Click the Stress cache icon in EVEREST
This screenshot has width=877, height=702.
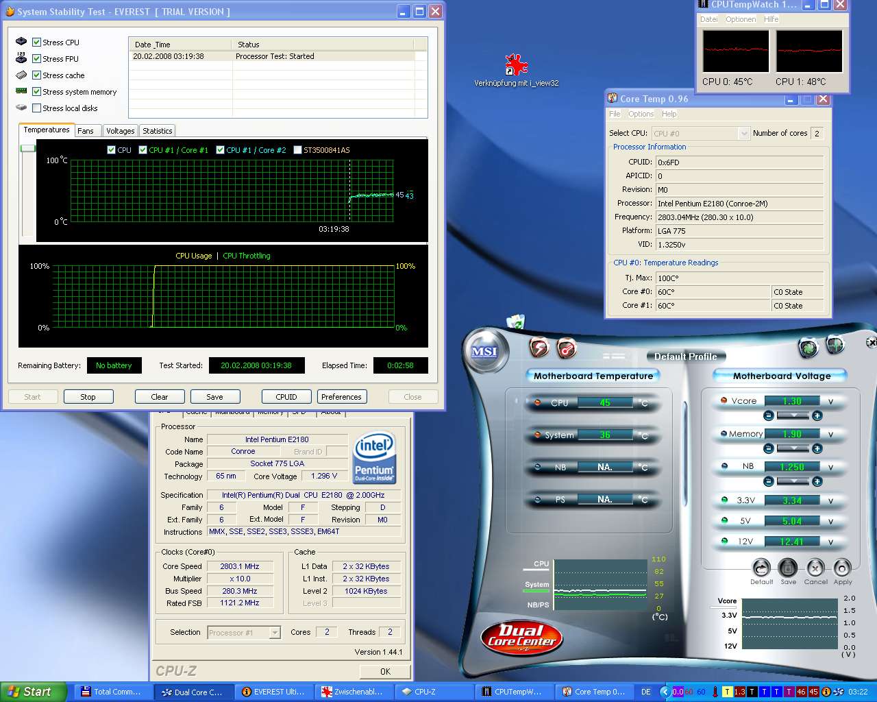21,75
